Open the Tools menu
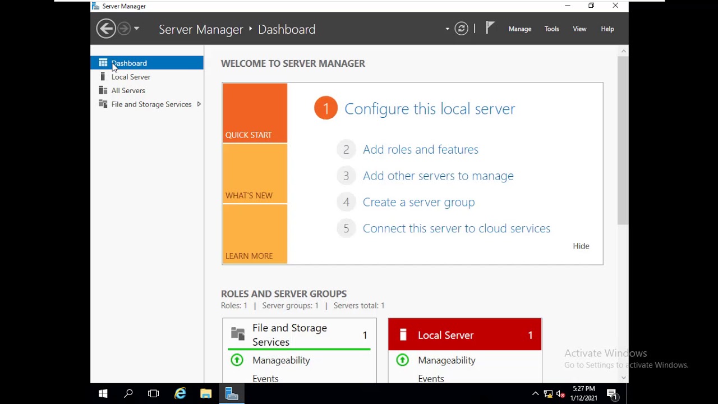 click(x=551, y=29)
